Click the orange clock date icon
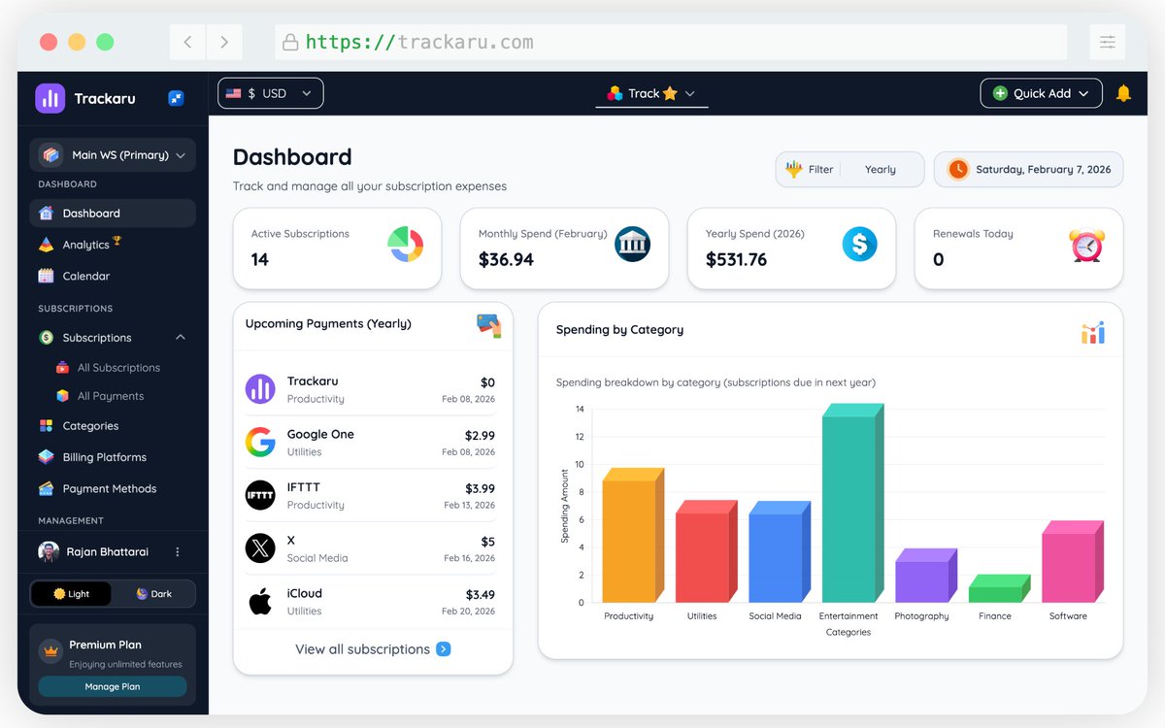Viewport: 1165px width, 728px height. 958,169
